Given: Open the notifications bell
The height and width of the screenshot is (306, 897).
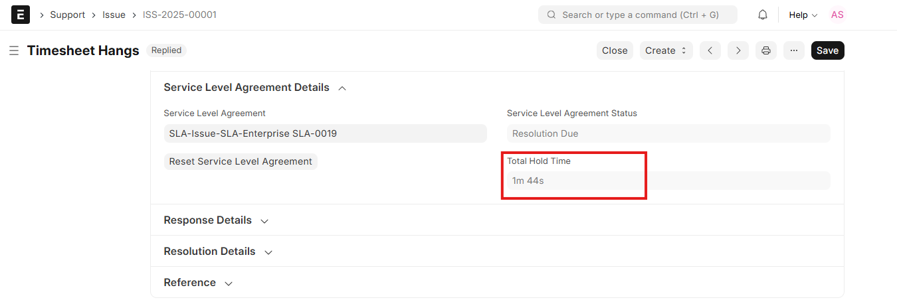Looking at the screenshot, I should (763, 15).
